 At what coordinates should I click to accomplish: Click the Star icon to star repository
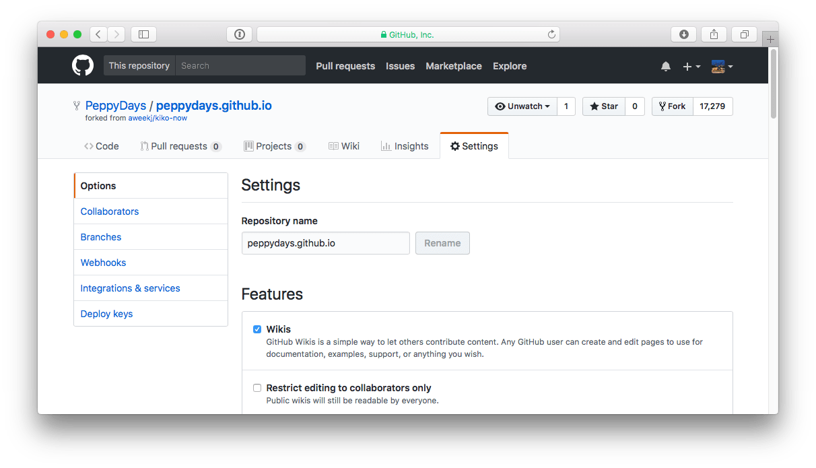593,106
